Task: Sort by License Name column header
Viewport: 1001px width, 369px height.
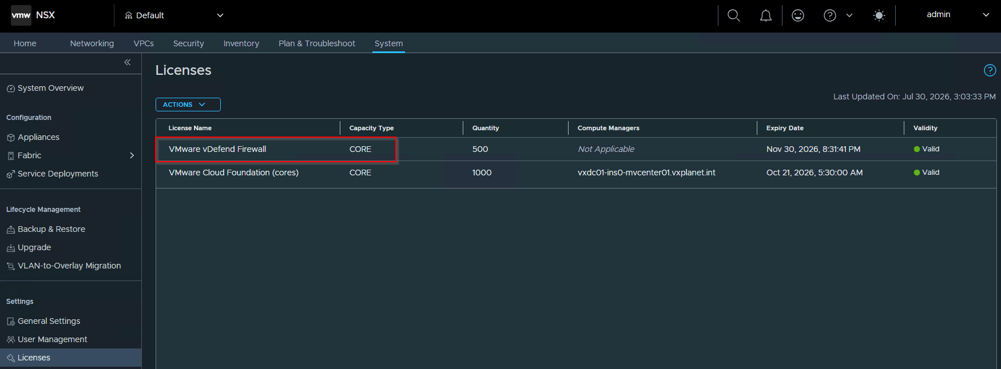Action: click(x=190, y=128)
